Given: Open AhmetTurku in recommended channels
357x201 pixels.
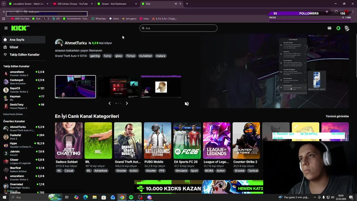Looking at the screenshot, I should (24, 129).
